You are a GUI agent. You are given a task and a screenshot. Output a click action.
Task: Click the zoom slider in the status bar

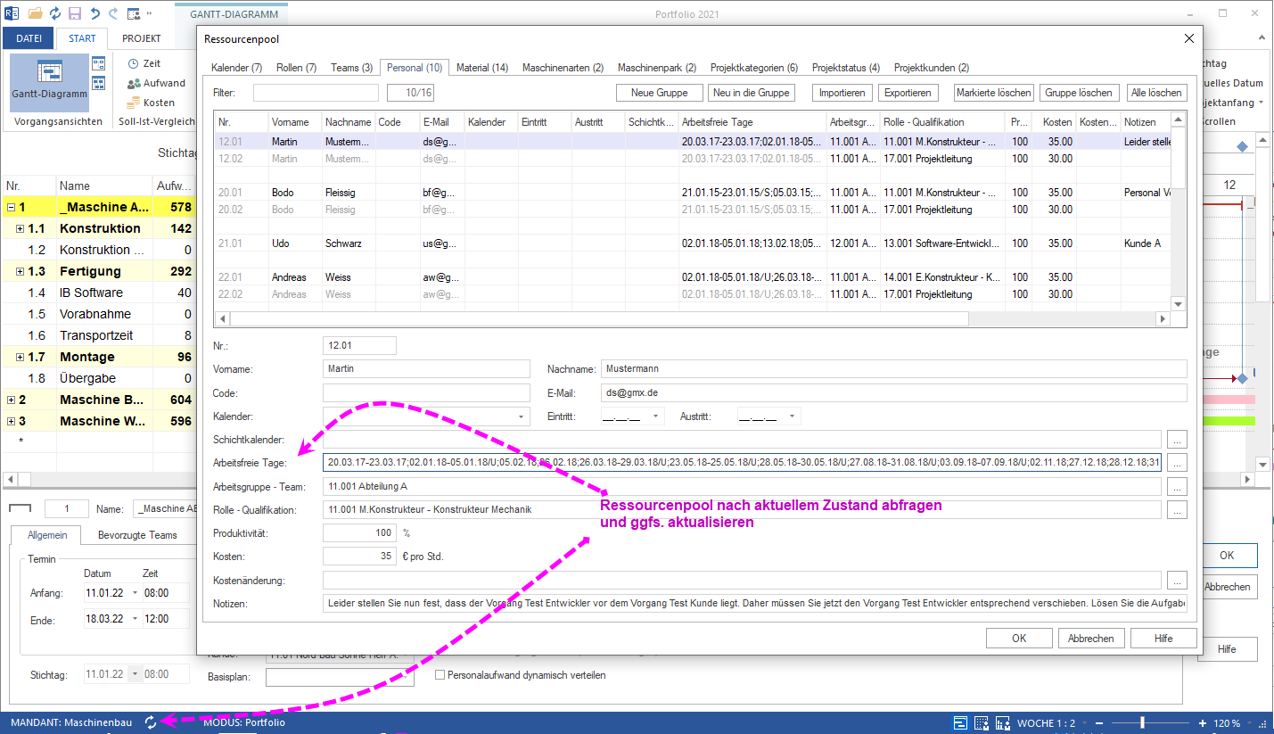point(1142,722)
